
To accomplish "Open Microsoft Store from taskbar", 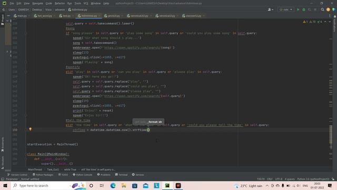I will (x=135, y=186).
